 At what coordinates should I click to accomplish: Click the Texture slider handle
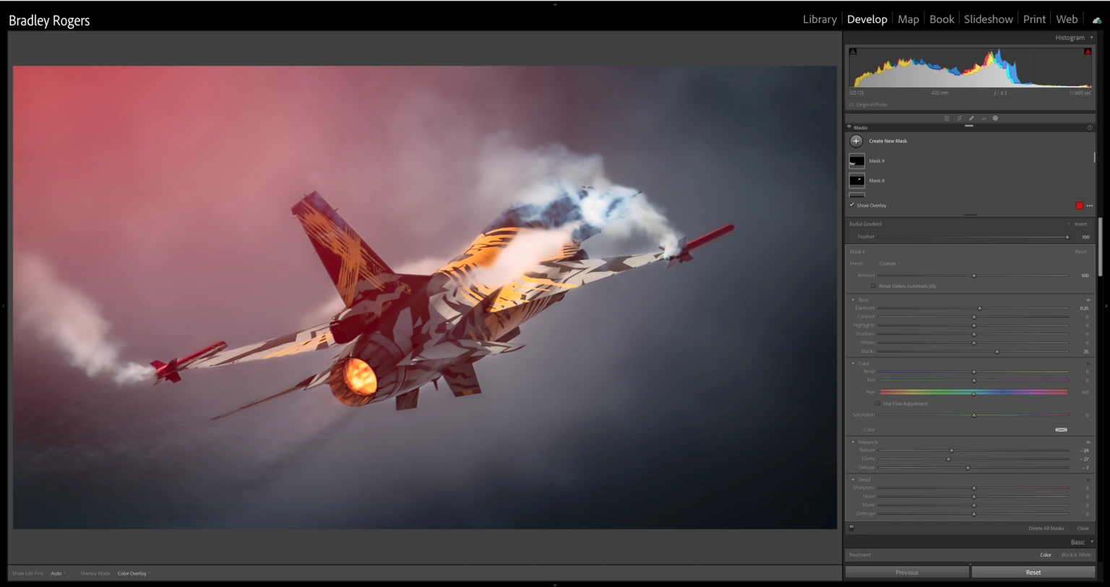(x=952, y=451)
